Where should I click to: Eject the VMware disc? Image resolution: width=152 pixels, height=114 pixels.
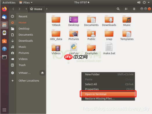(42, 73)
